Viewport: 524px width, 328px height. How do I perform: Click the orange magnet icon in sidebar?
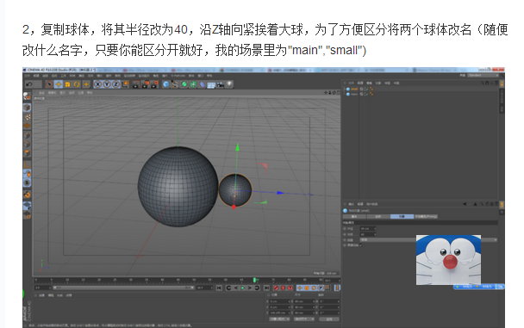pyautogui.click(x=27, y=195)
